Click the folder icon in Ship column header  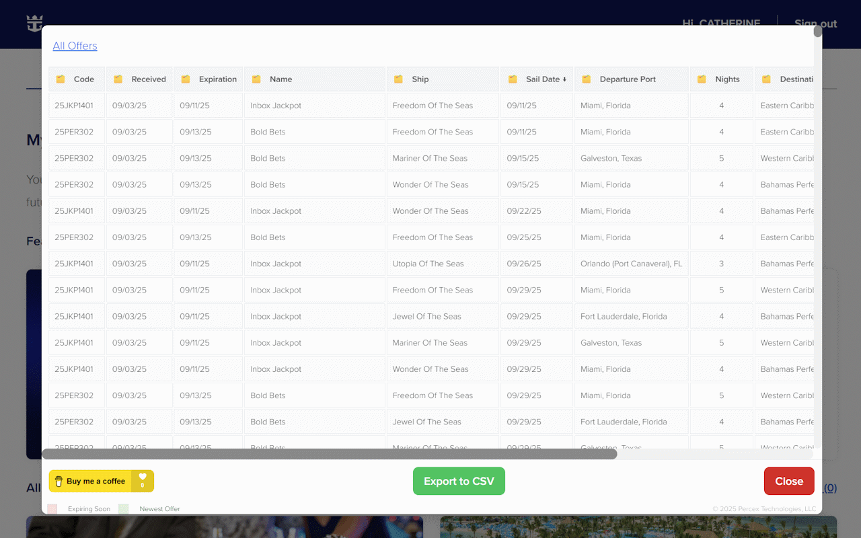pos(399,79)
